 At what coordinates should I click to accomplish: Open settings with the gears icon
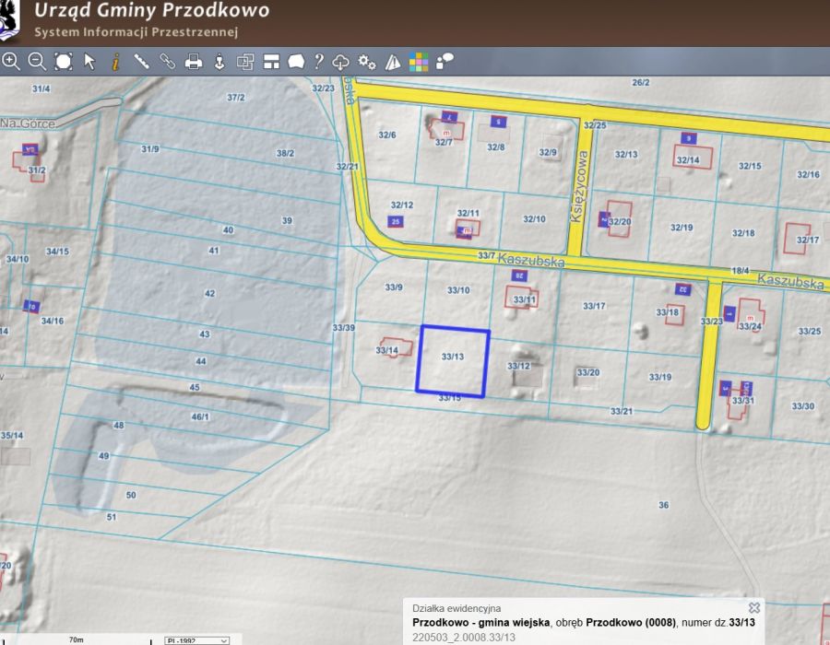[x=367, y=62]
